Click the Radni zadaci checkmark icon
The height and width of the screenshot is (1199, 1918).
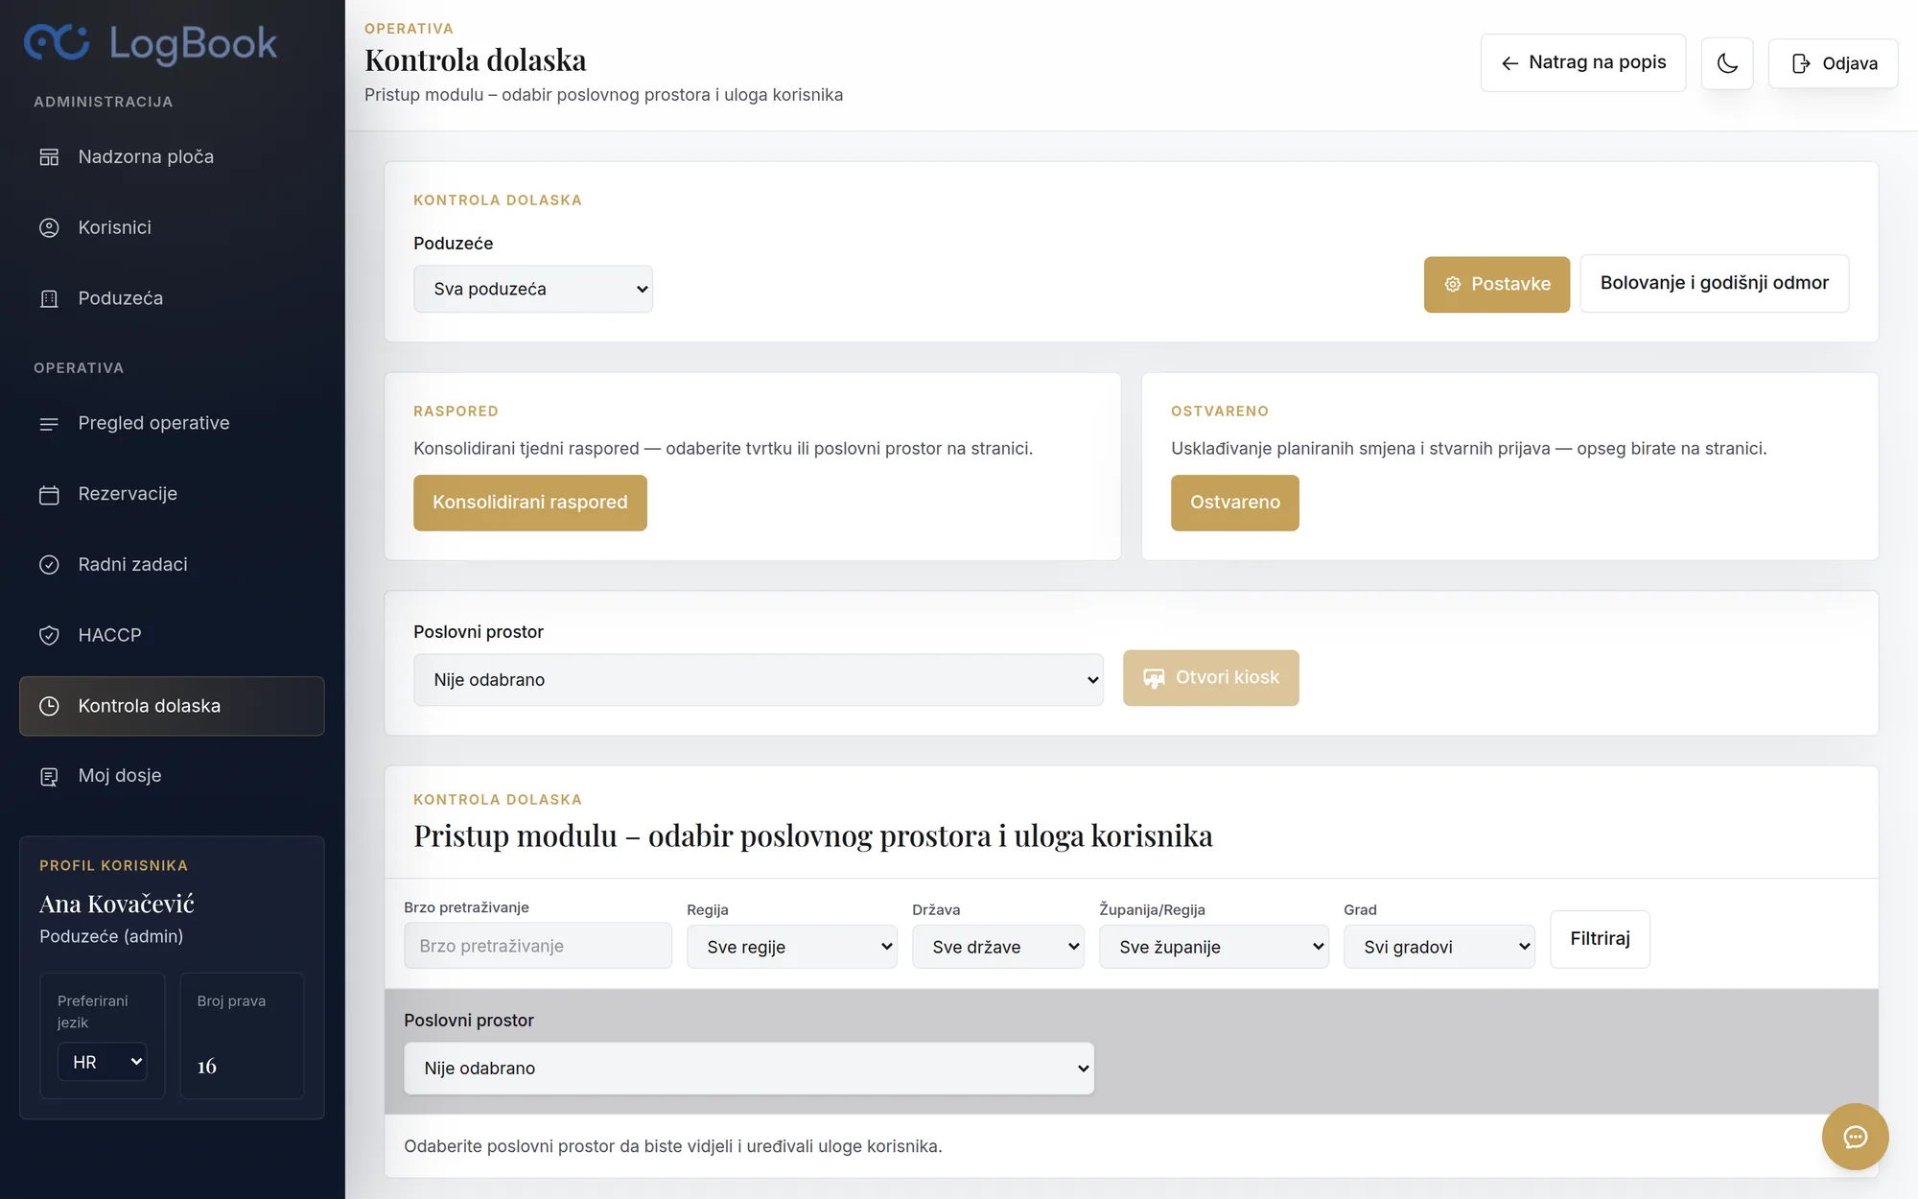tap(49, 565)
